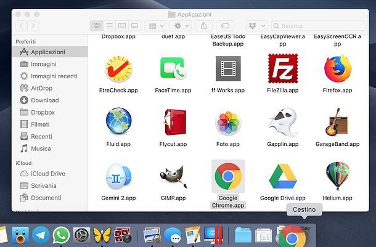Click the duet.app file name

coord(173,37)
